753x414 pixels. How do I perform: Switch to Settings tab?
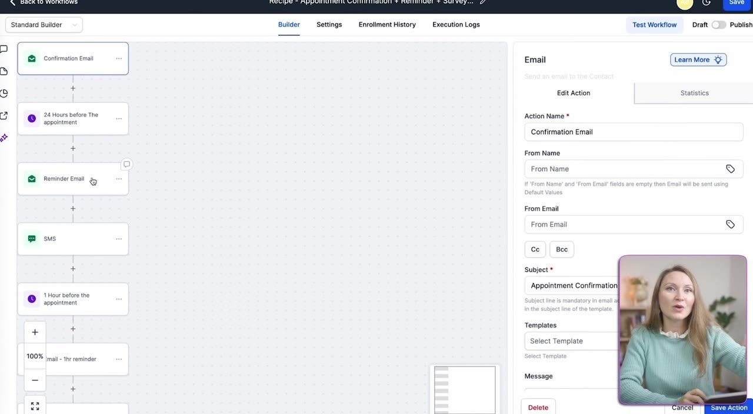tap(329, 25)
